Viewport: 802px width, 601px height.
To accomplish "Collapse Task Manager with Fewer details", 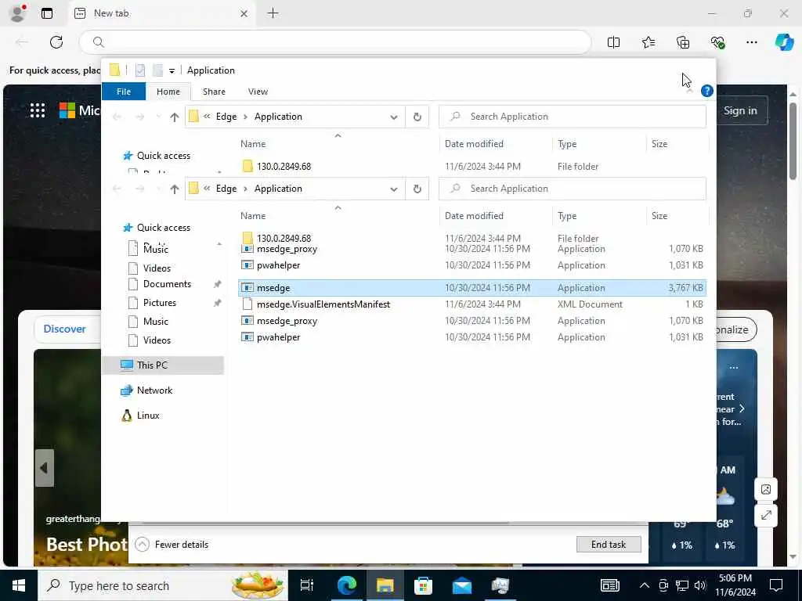I will (x=172, y=545).
